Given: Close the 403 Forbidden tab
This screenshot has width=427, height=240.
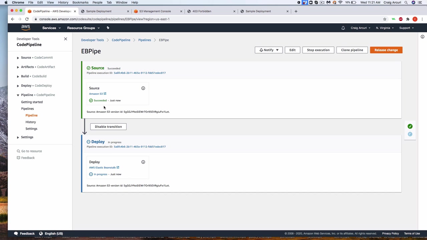Looking at the screenshot, I should point(234,11).
